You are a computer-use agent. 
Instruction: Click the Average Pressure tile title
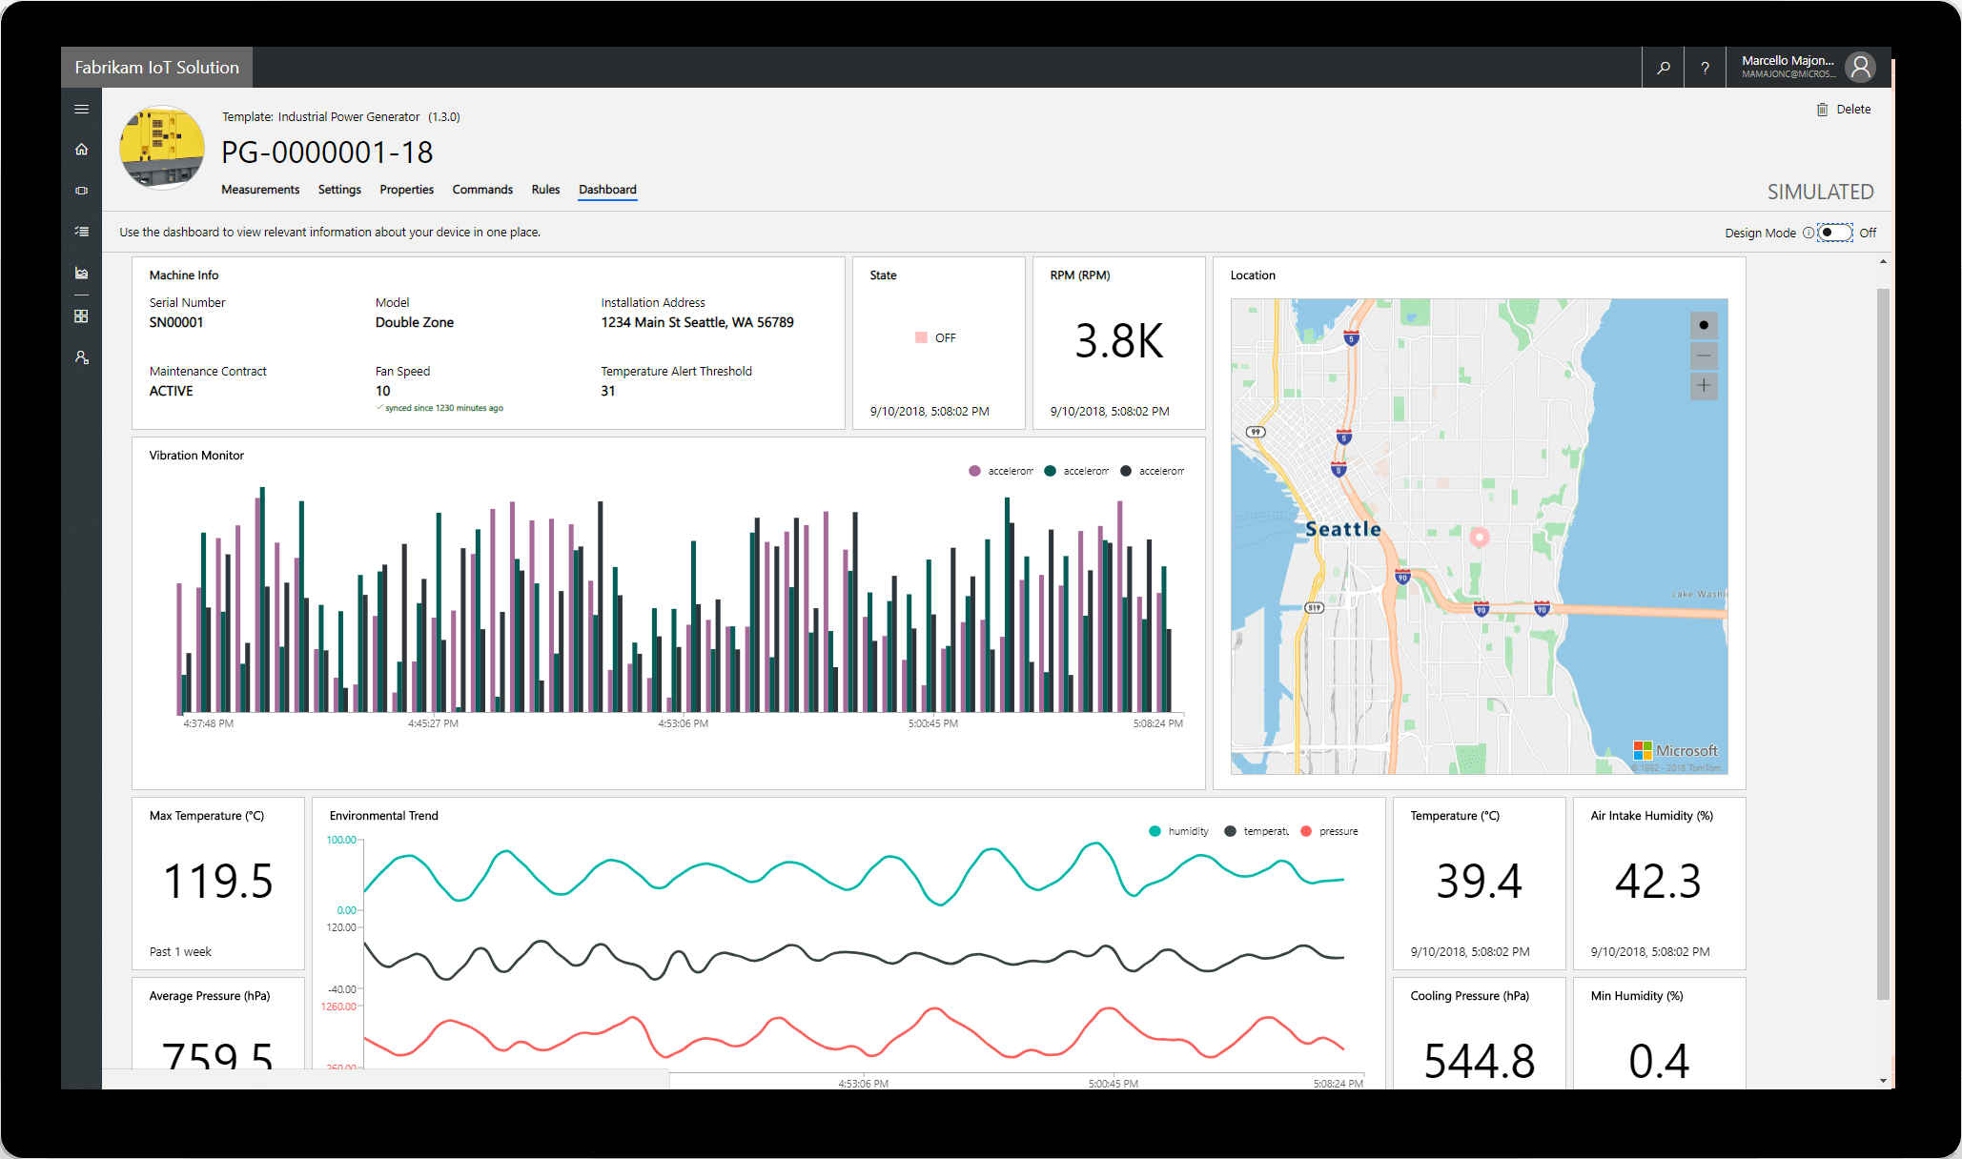tap(210, 996)
